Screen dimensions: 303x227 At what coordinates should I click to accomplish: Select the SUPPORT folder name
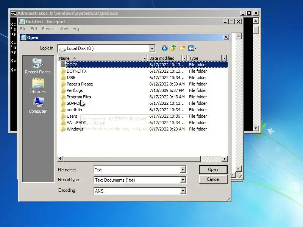pos(75,103)
